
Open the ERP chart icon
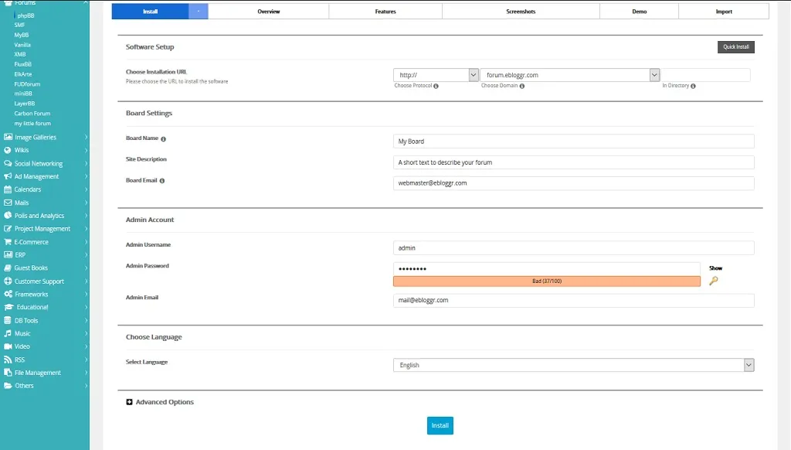(8, 254)
